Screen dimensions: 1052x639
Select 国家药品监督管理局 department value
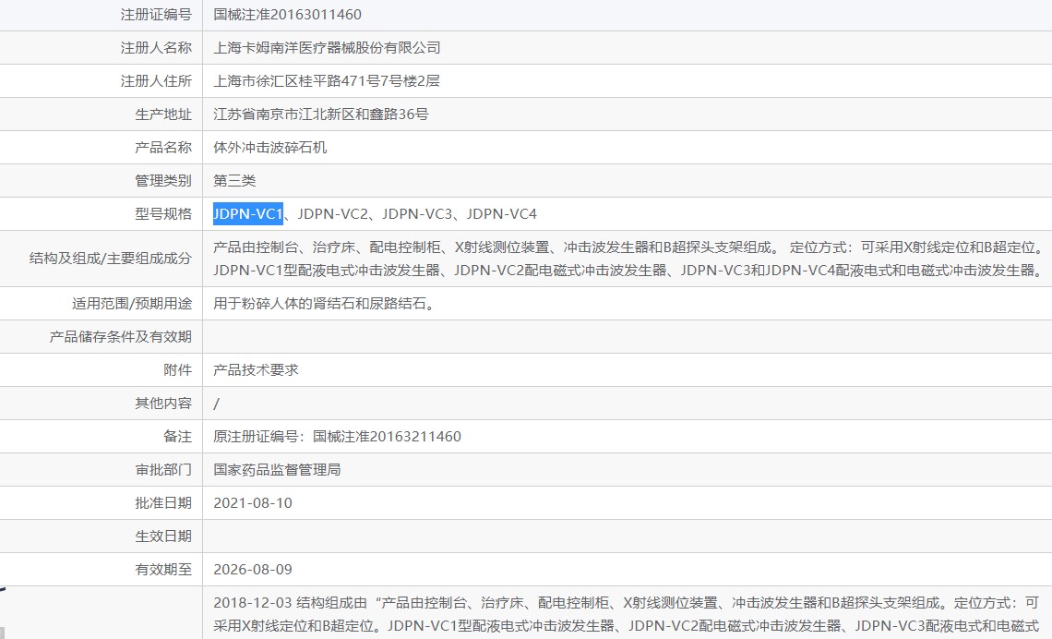pos(277,470)
